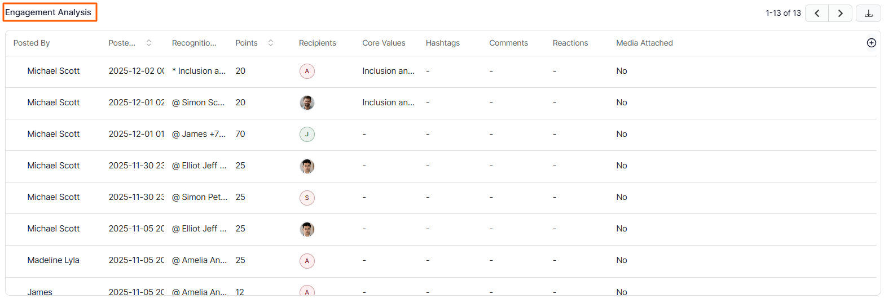This screenshot has width=884, height=303.
Task: Click recipient photo in Simon Sc... row
Action: tap(307, 103)
